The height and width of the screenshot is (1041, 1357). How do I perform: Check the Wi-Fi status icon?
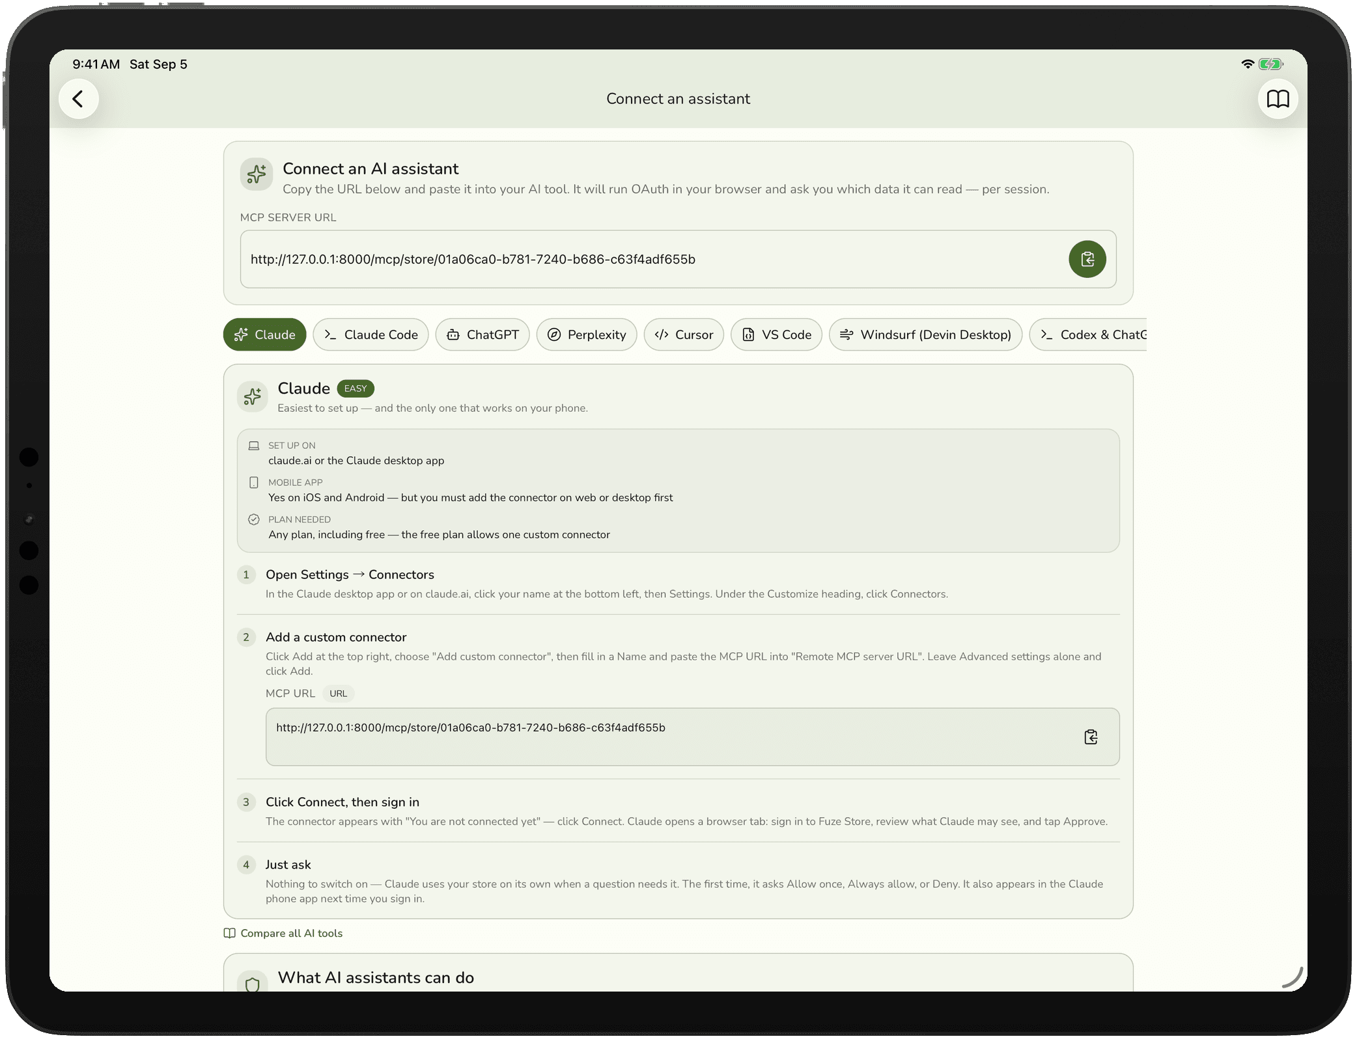click(x=1247, y=64)
